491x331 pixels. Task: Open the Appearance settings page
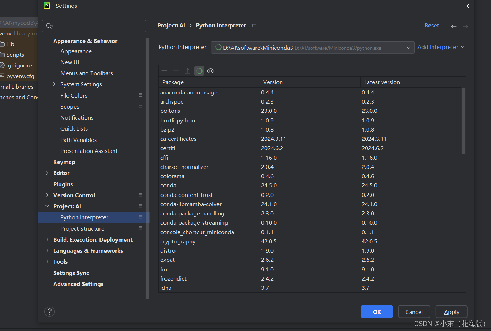(76, 51)
